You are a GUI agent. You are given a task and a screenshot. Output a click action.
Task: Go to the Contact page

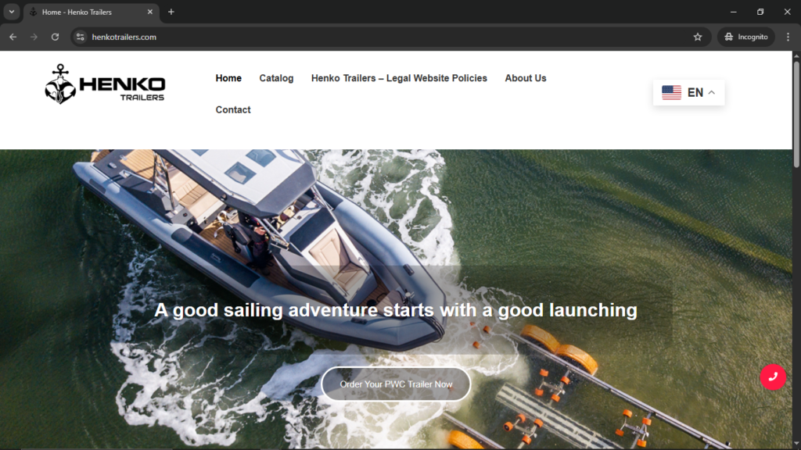click(233, 110)
